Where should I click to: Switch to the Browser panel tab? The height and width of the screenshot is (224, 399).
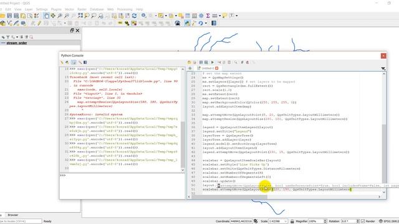12,215
